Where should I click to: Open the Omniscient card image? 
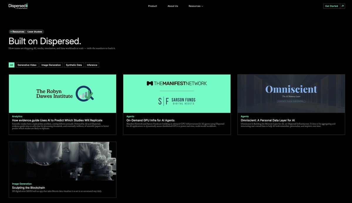click(x=291, y=94)
